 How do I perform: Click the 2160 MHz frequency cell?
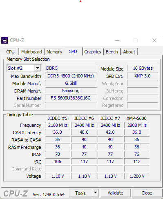58,125
